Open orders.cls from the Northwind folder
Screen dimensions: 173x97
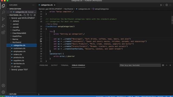coord(18,54)
